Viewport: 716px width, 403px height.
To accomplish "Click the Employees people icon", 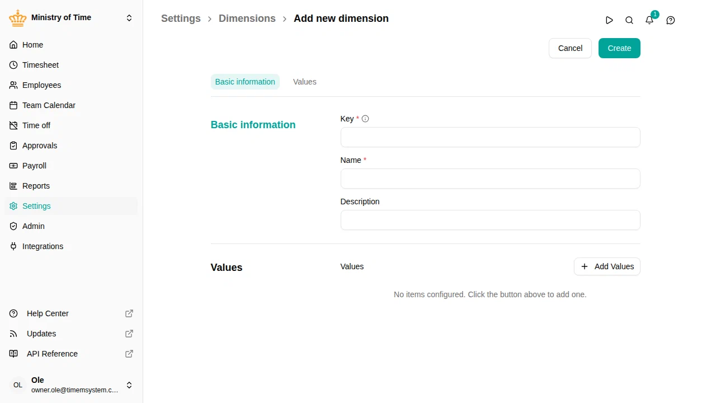I will coord(13,85).
